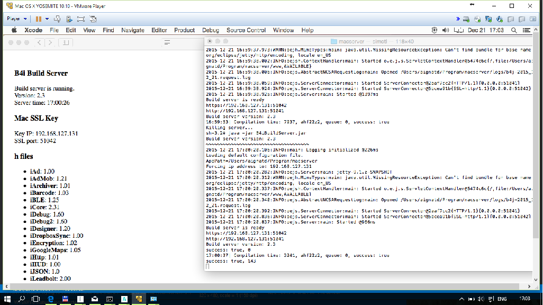Open Windows taskbar search
This screenshot has height=305, width=543.
[22, 299]
